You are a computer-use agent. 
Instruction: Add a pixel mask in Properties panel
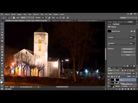click(132, 31)
